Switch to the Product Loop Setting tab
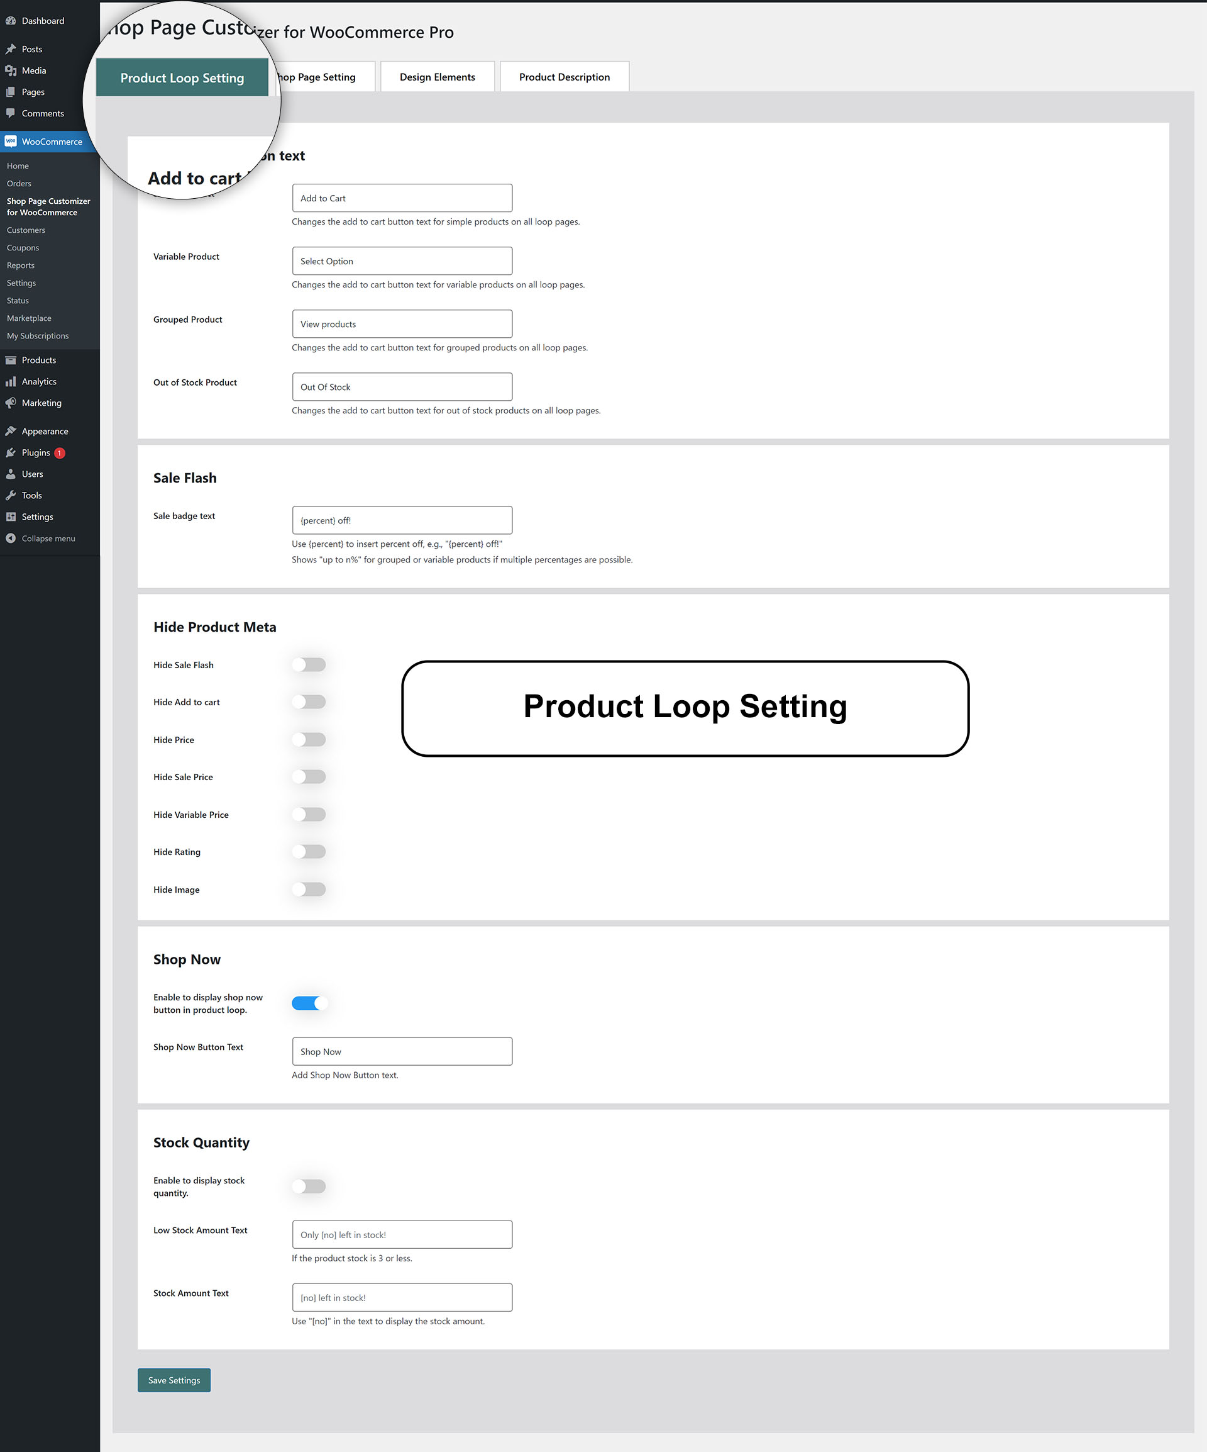 (x=182, y=77)
